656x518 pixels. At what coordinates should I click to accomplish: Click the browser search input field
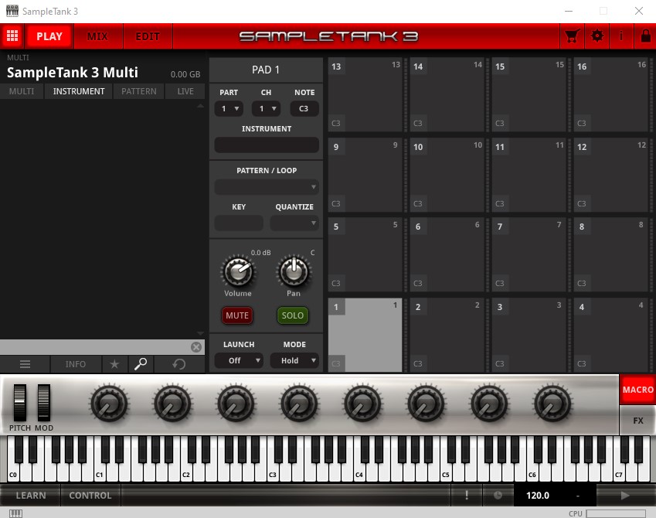95,347
